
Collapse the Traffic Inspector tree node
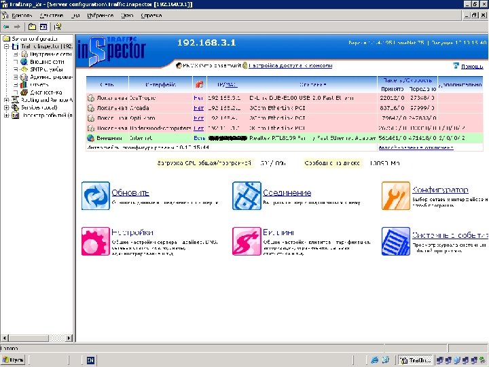pos(6,46)
